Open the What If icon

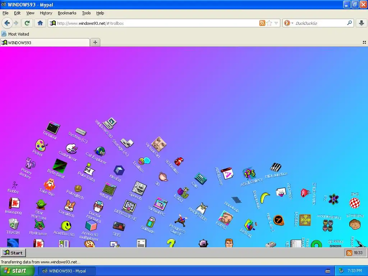pyautogui.click(x=110, y=189)
